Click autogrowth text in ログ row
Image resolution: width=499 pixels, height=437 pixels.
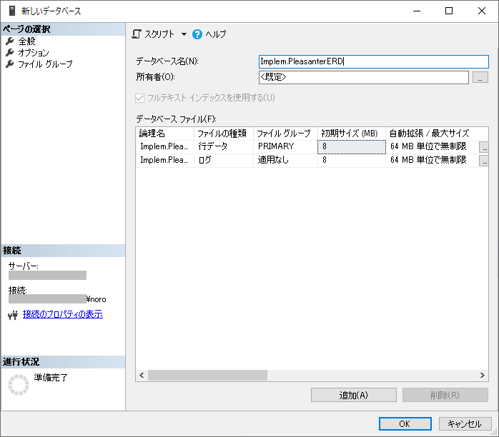(x=428, y=160)
